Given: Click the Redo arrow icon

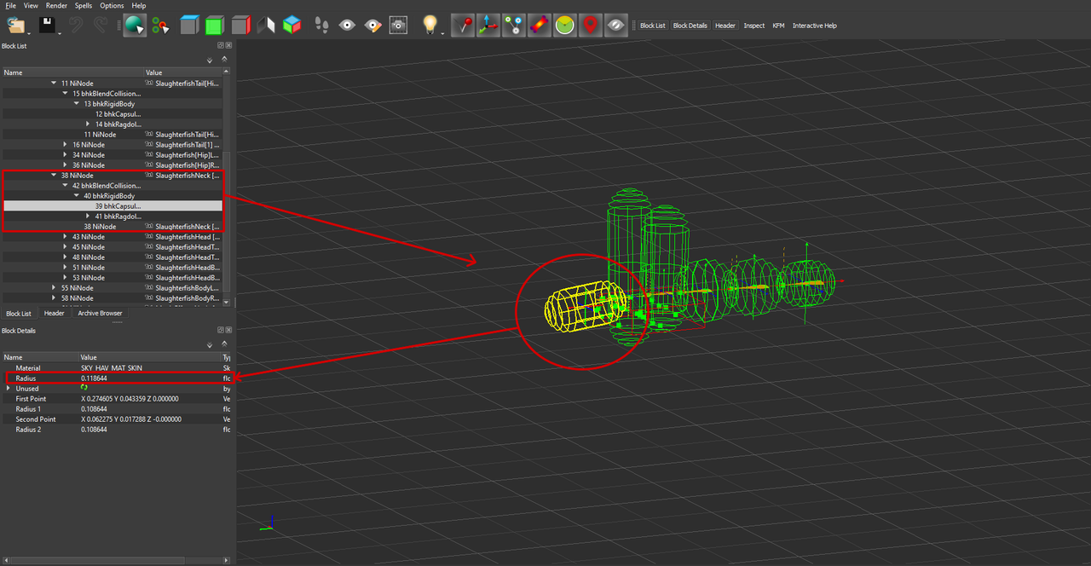Looking at the screenshot, I should point(100,25).
